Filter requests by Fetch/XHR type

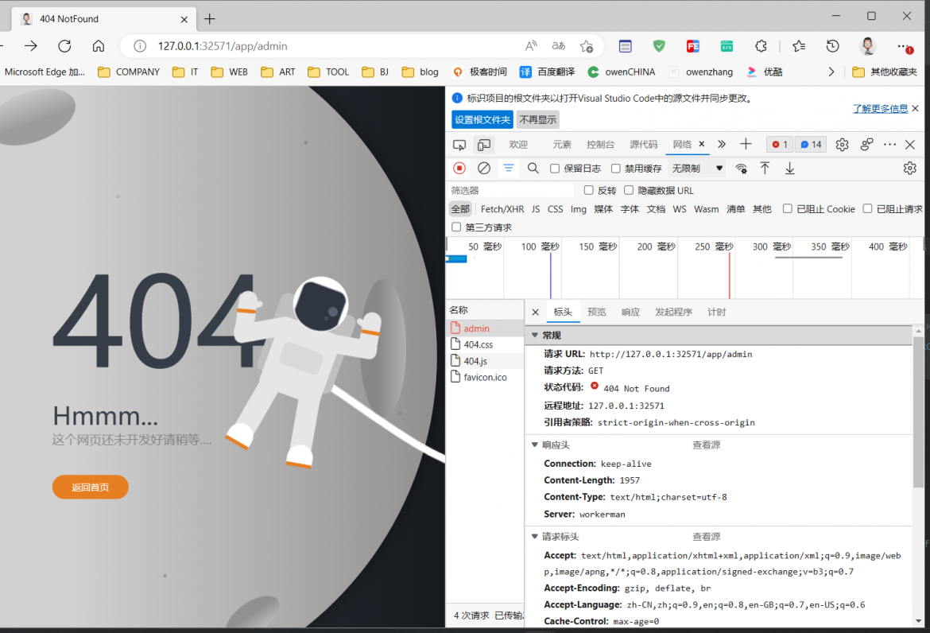tap(502, 209)
